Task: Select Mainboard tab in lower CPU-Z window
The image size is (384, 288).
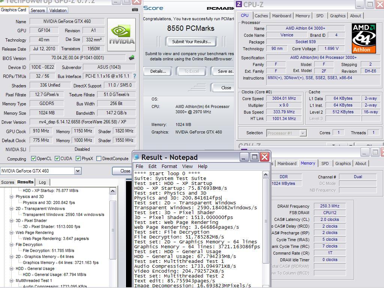Action: click(x=287, y=163)
